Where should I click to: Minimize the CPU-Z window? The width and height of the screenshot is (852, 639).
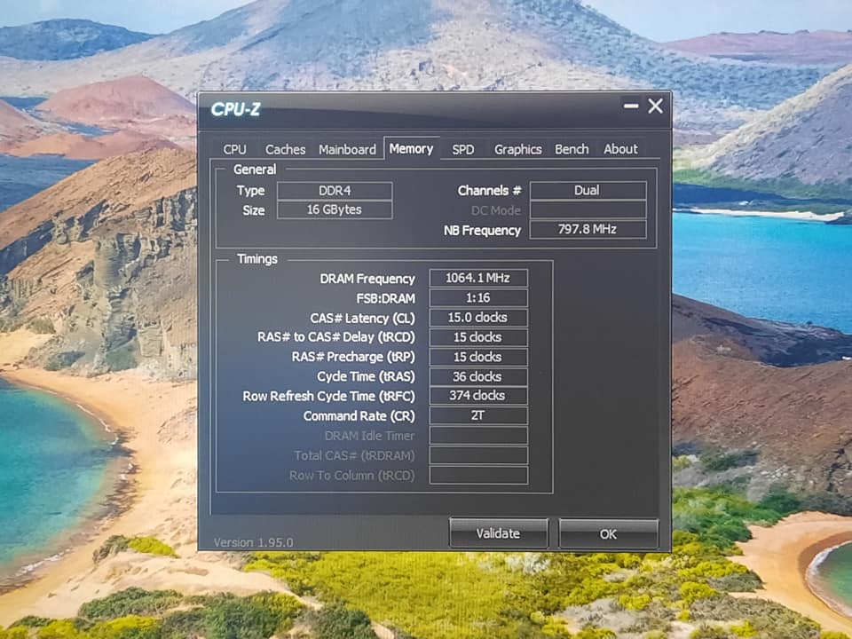[631, 106]
